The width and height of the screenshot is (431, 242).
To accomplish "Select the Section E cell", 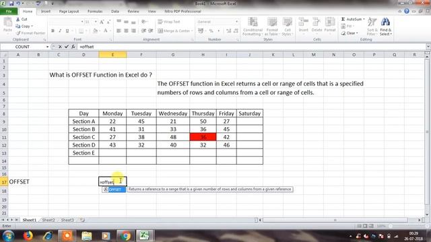I will 84,153.
